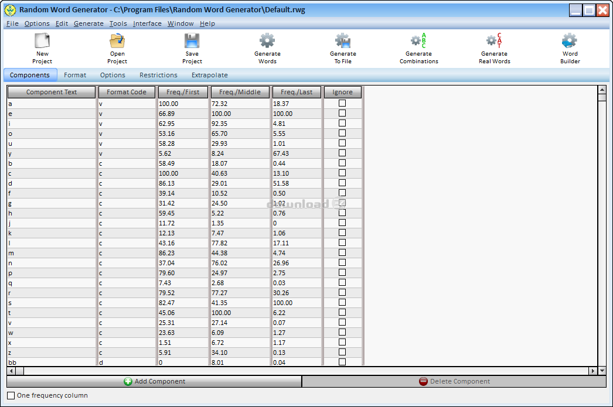Tick the Ignore checkbox for component q

pos(342,282)
